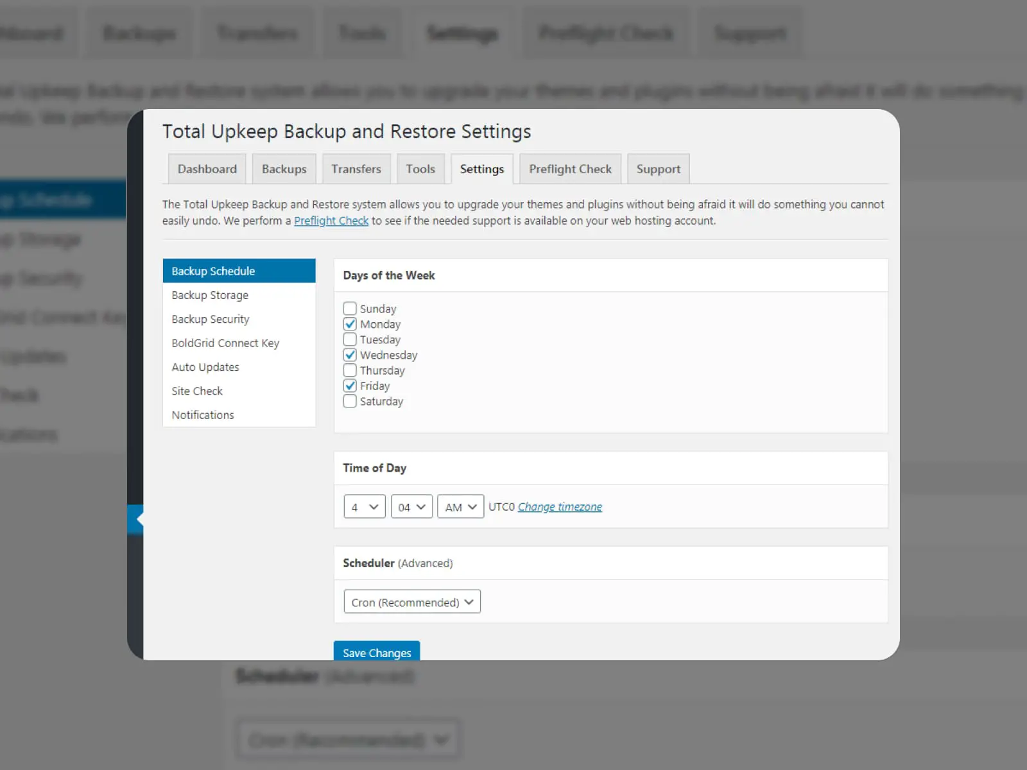Image resolution: width=1027 pixels, height=770 pixels.
Task: Open BoldGrid Connect Key section
Action: click(x=239, y=343)
